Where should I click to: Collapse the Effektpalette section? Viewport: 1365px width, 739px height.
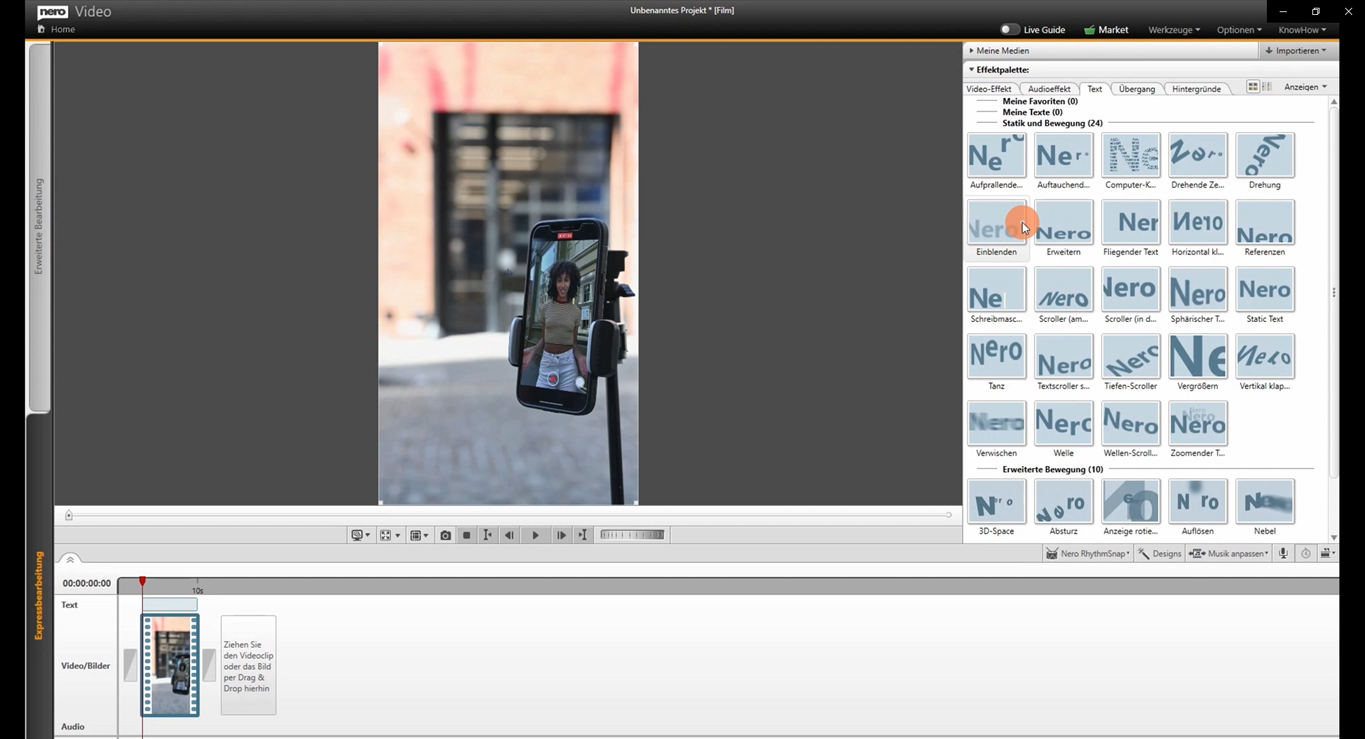[x=998, y=70]
